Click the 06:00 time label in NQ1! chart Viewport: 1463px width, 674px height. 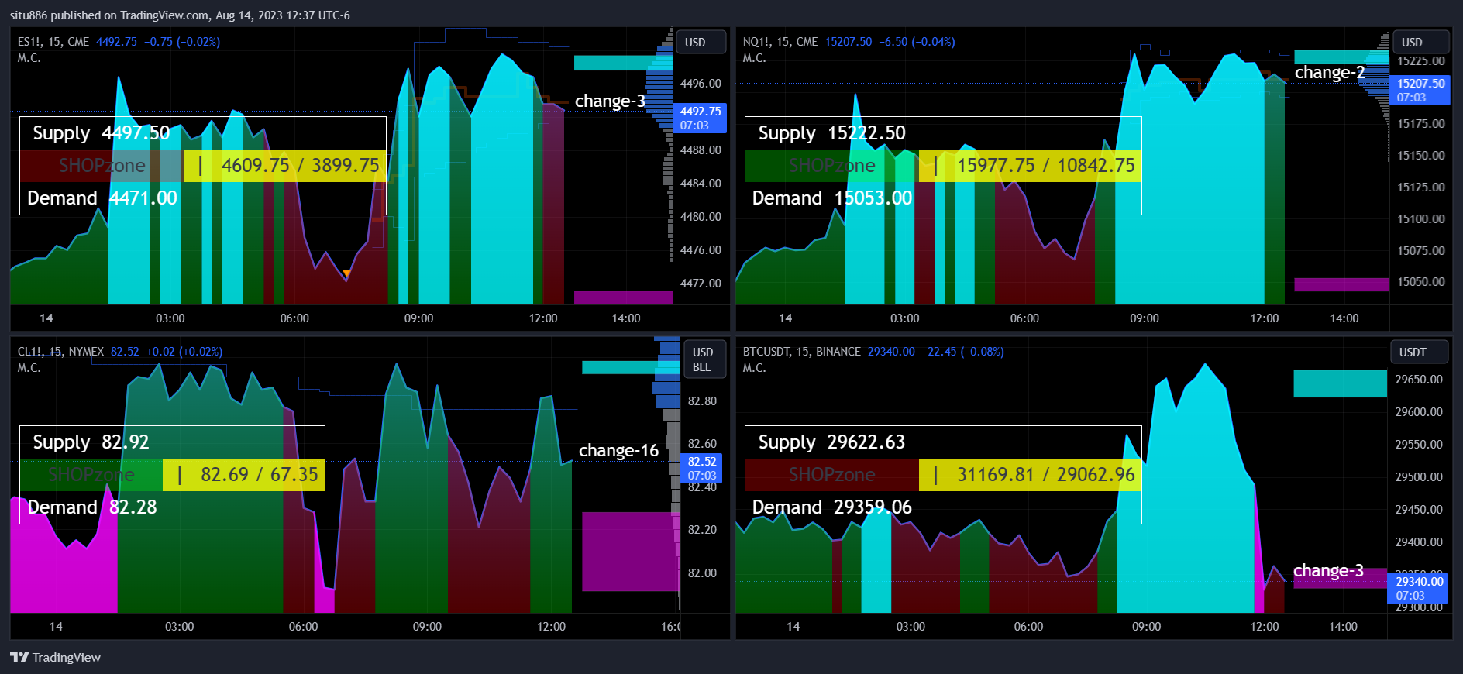pos(1024,318)
